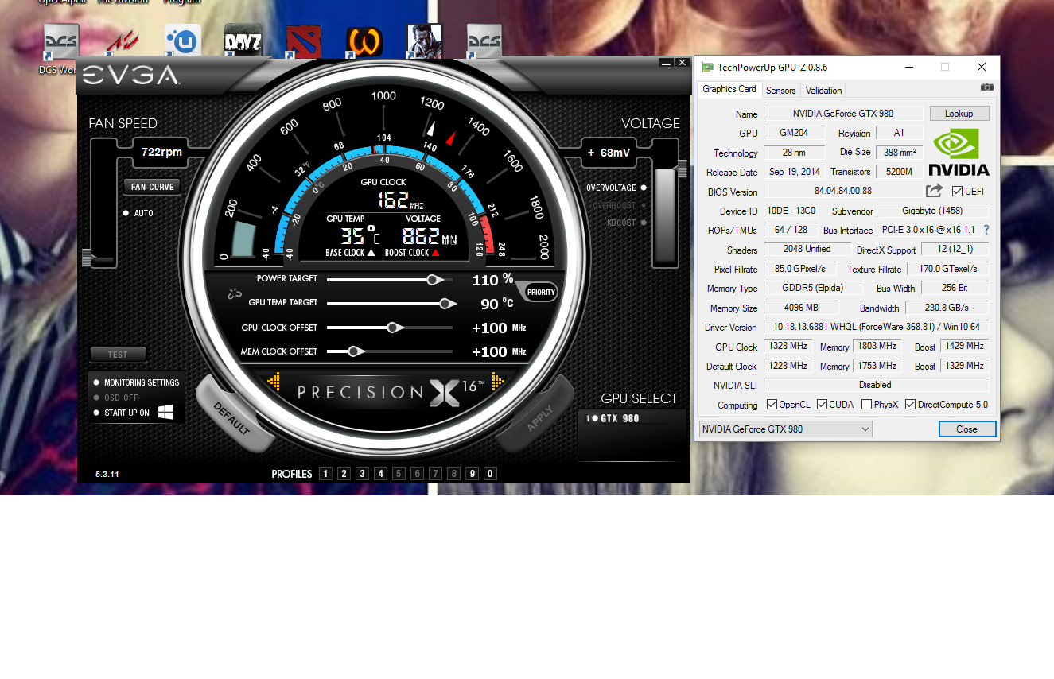Switch to the Graphics Card tab
This screenshot has height=679, width=1054.
click(729, 89)
